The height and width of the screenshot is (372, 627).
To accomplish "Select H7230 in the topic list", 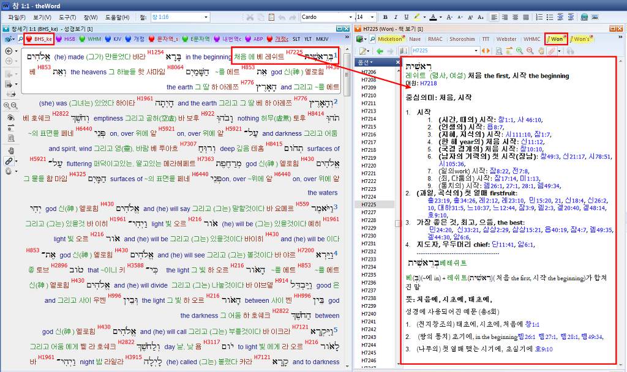I will pyautogui.click(x=369, y=236).
